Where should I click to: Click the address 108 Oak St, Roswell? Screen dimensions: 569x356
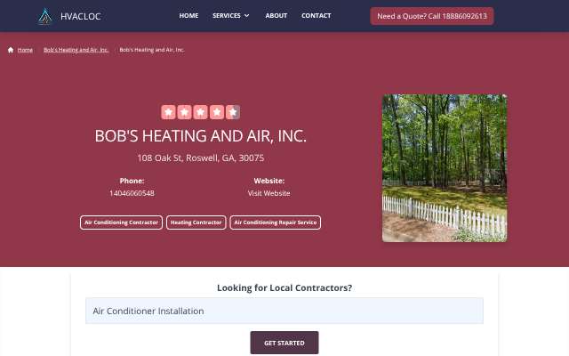[200, 158]
